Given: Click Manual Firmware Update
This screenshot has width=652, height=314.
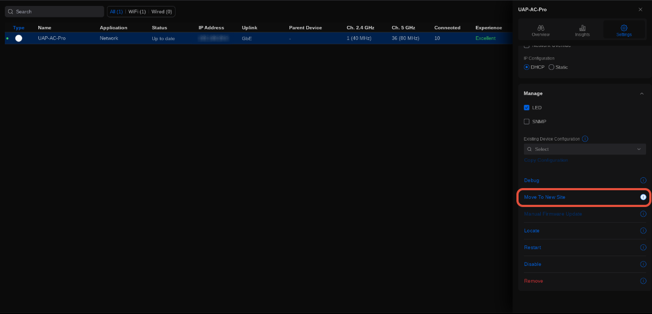Looking at the screenshot, I should (x=553, y=214).
